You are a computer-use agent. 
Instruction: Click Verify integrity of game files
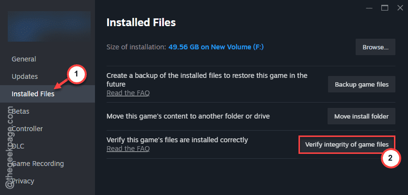[347, 144]
